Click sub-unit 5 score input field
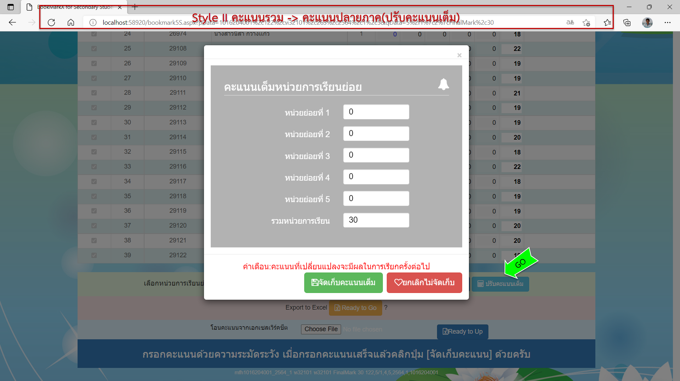The image size is (680, 381). (x=376, y=199)
